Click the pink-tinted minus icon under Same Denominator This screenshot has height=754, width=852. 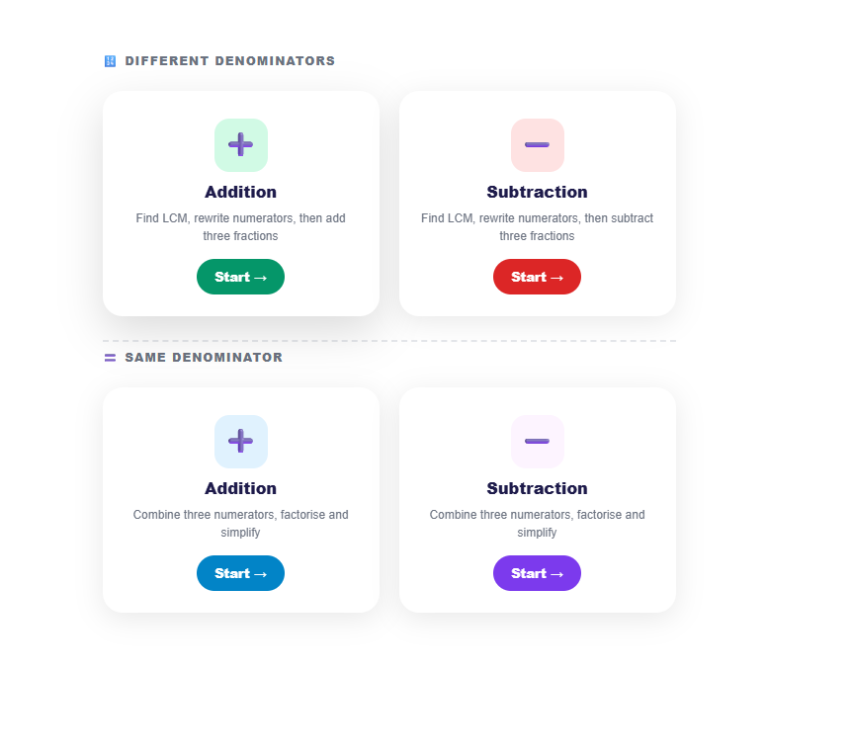pyautogui.click(x=537, y=442)
